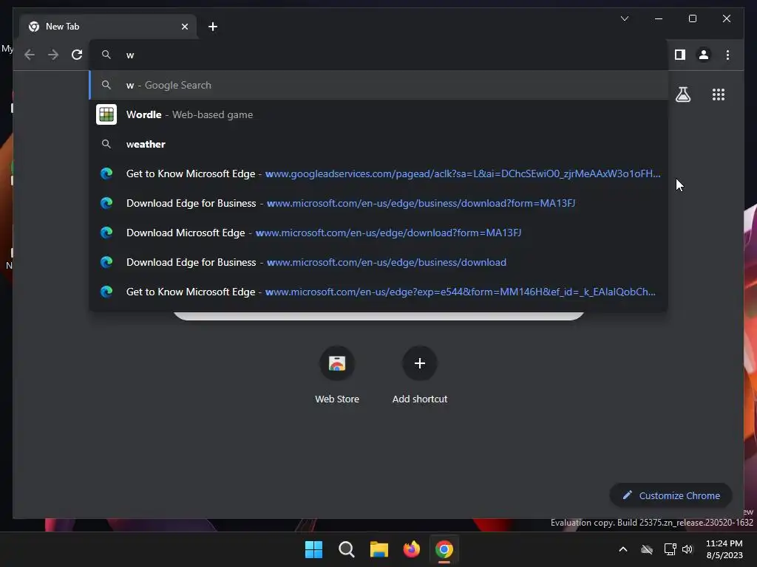Screen dimensions: 757x567
Task: Click Customize Chrome button
Action: [x=671, y=495]
